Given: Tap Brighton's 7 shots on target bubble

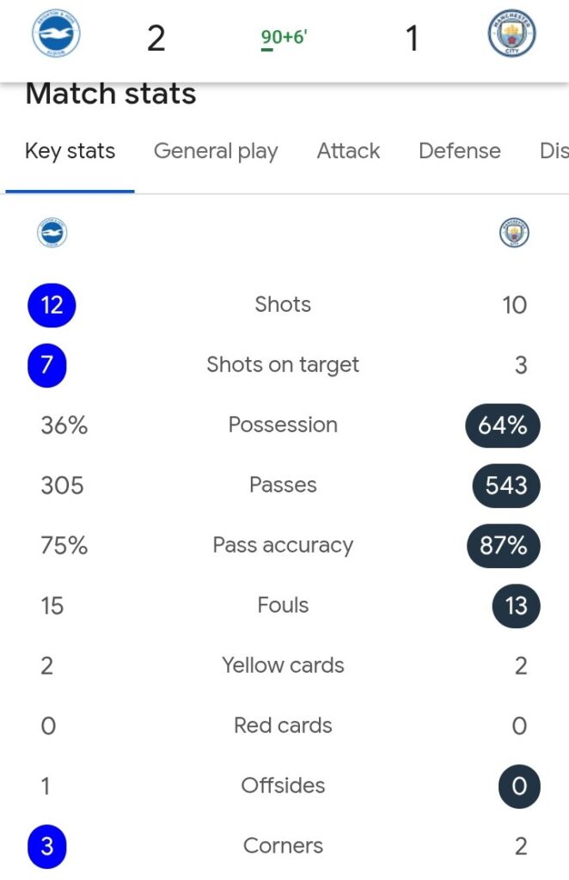Looking at the screenshot, I should point(47,365).
